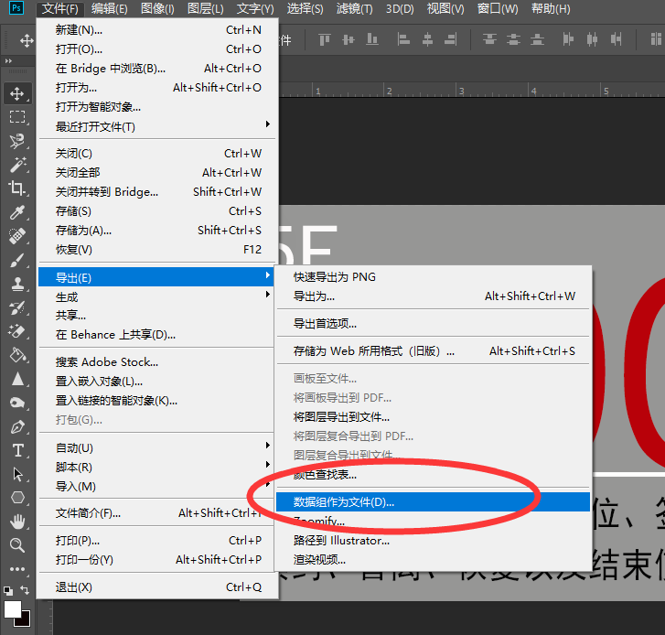
Task: Choose the Eyedropper tool
Action: (x=17, y=212)
